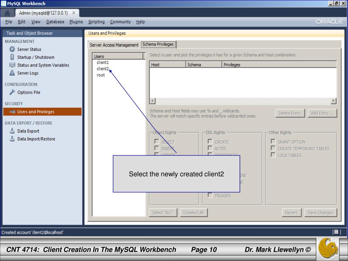Click the privileges table left scroll arrow

click(x=153, y=101)
